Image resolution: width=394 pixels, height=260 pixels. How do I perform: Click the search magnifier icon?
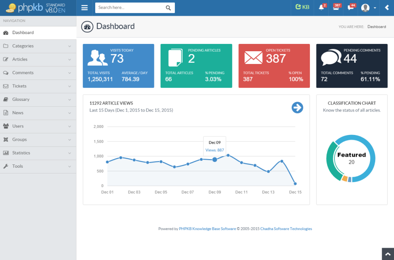click(169, 7)
